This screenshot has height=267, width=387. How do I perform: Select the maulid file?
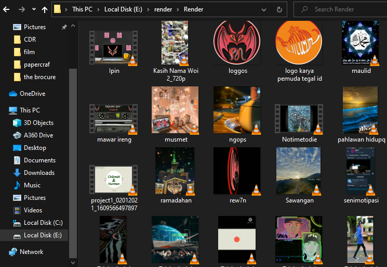coord(361,47)
